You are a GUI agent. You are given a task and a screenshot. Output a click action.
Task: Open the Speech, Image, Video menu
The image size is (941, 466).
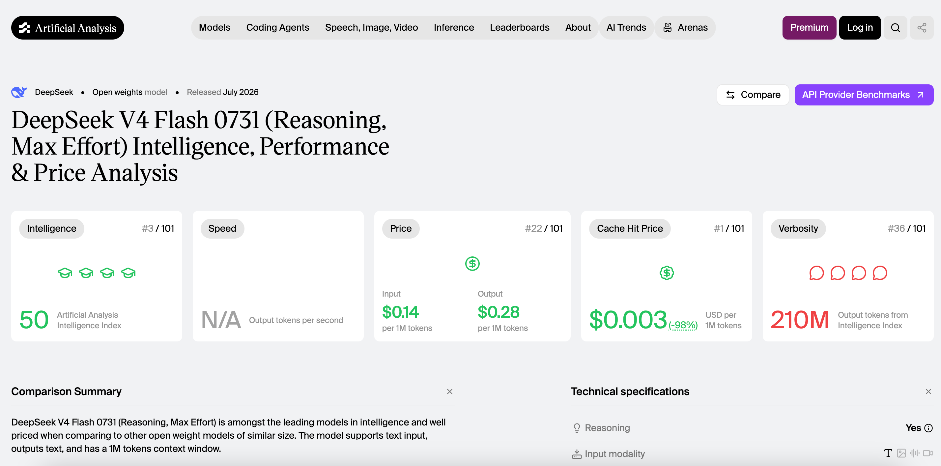click(372, 28)
